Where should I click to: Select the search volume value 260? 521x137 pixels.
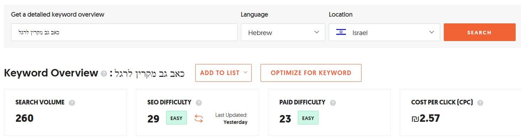(x=25, y=118)
